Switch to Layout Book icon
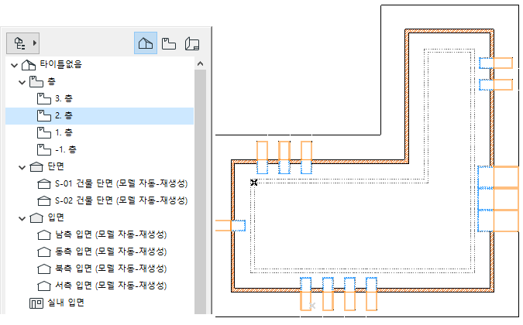523x325 pixels. pyautogui.click(x=192, y=43)
